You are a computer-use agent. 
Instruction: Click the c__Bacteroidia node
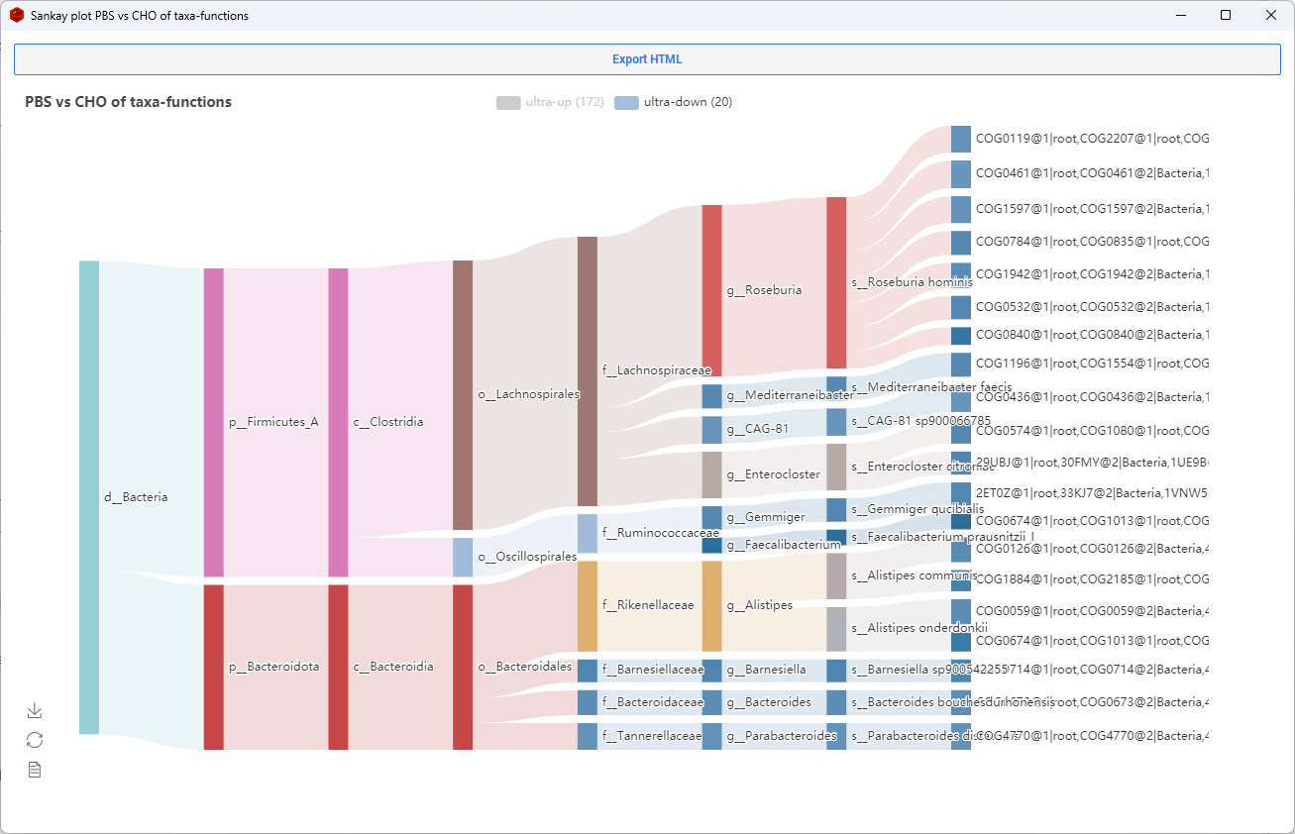[x=339, y=667]
